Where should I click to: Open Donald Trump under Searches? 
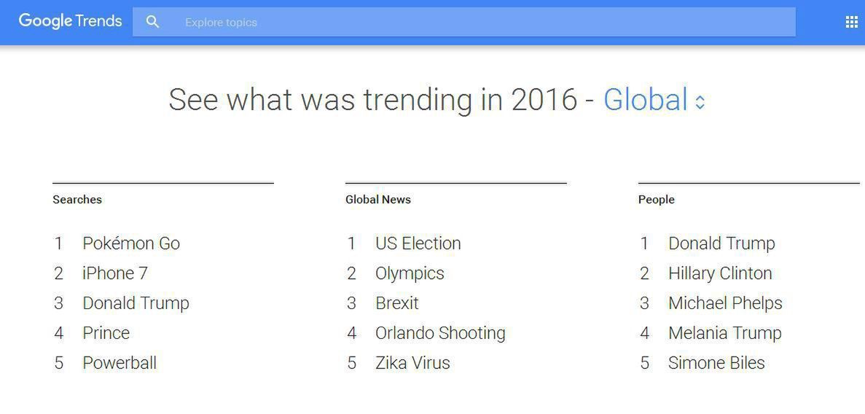[136, 303]
